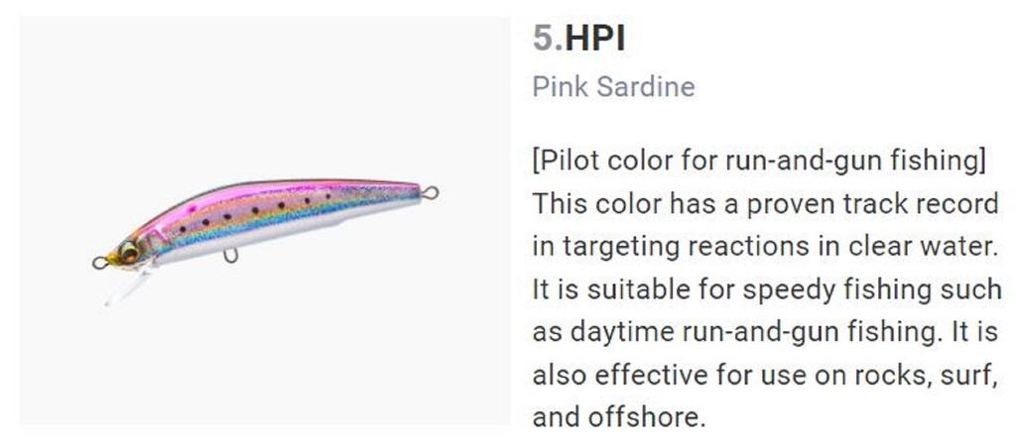Click the nose line-tie eyelet of the lure

tap(99, 263)
